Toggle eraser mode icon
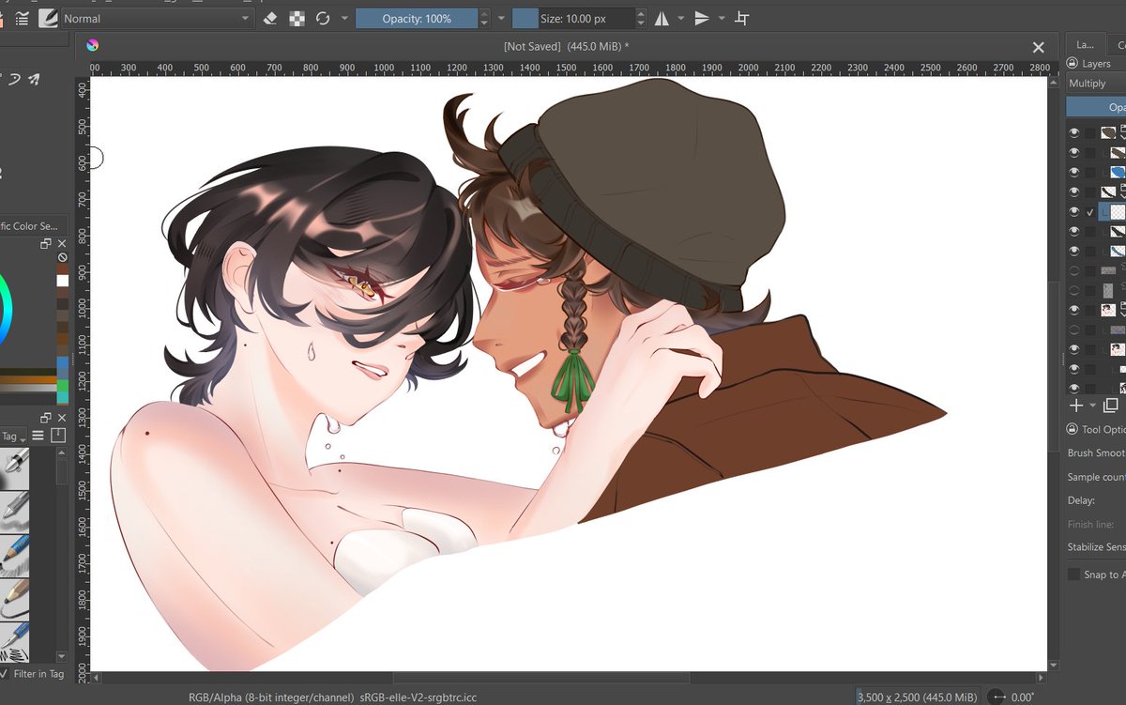This screenshot has height=705, width=1126. (270, 18)
